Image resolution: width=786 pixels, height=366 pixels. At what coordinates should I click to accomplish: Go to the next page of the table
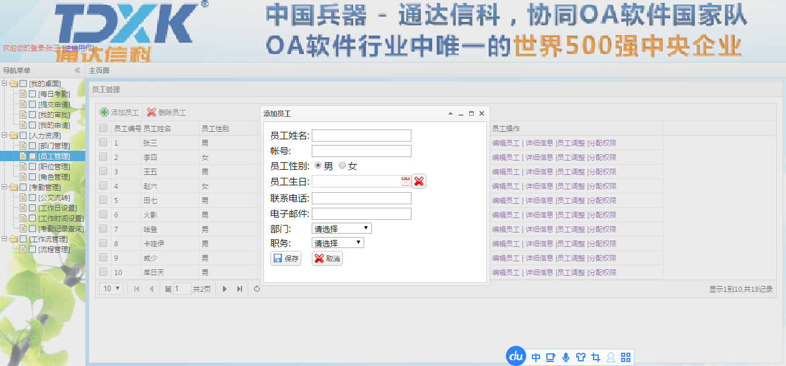pyautogui.click(x=225, y=289)
